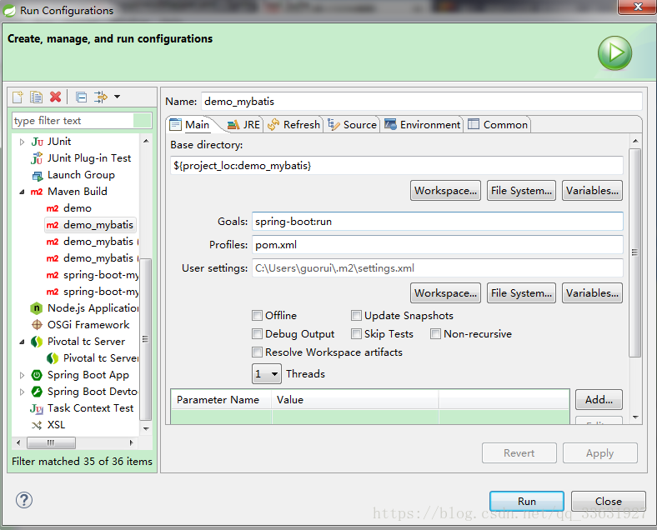Collapse the Pivotal tc Server node

pyautogui.click(x=22, y=342)
